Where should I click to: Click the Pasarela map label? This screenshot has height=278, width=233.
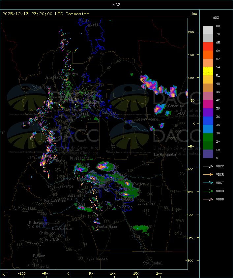click(41, 267)
